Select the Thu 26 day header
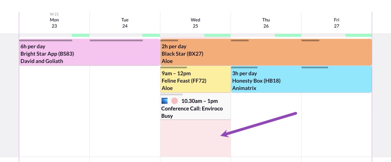 (266, 23)
